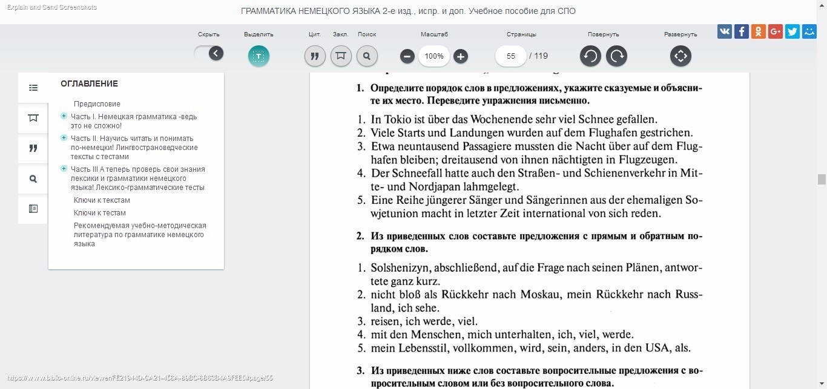The height and width of the screenshot is (389, 827).
Task: Zoom in with the plus button
Action: [461, 56]
